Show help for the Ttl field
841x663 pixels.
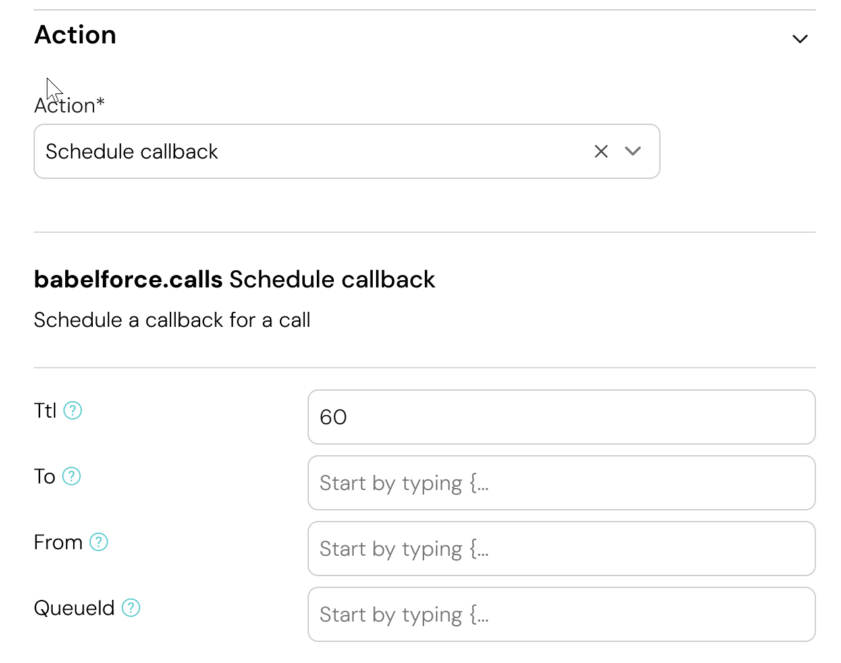(x=72, y=410)
